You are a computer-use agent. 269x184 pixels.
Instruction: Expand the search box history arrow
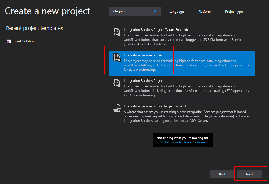coord(159,11)
